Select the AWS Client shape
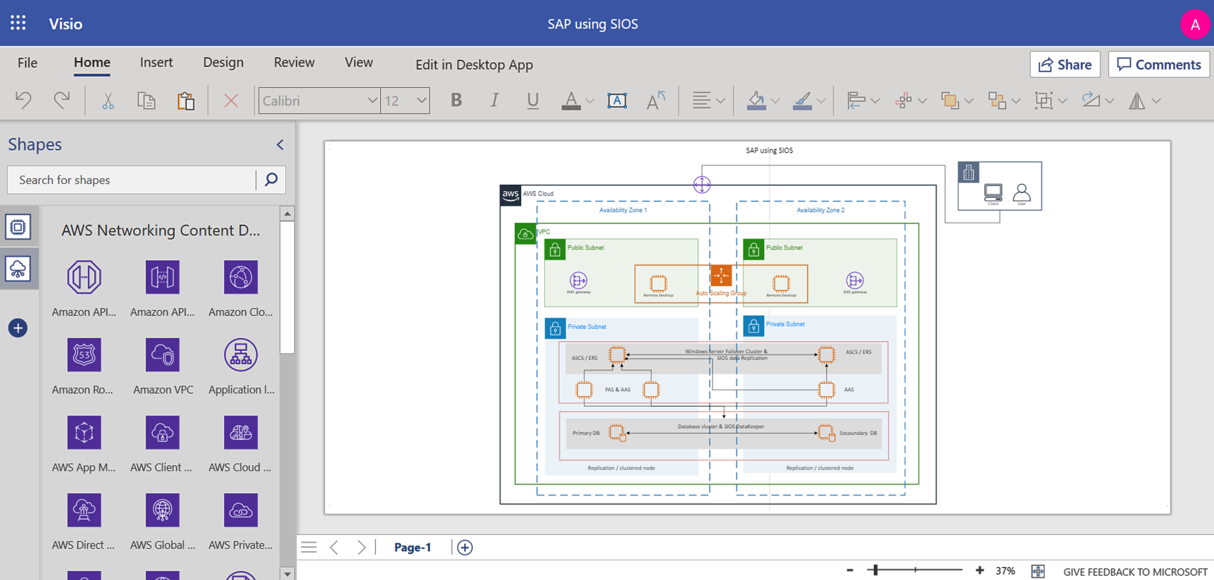The width and height of the screenshot is (1214, 580). (163, 432)
